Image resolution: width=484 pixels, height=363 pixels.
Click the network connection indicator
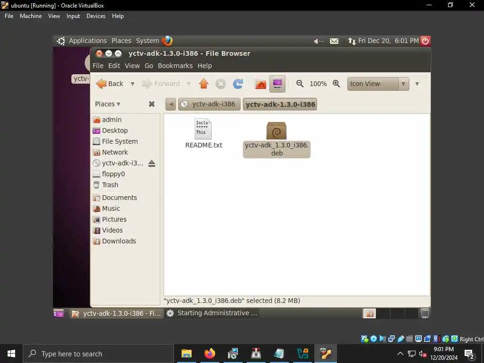pos(352,41)
